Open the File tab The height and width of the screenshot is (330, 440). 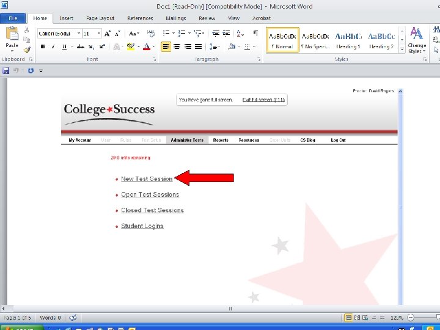(13, 18)
